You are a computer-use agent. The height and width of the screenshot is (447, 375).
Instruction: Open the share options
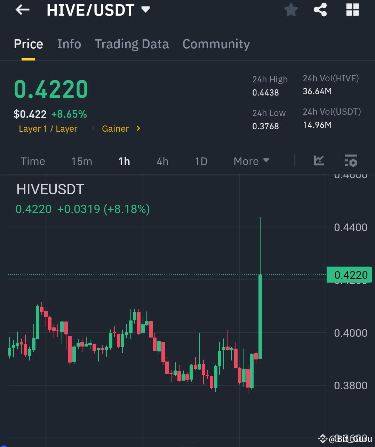click(320, 10)
